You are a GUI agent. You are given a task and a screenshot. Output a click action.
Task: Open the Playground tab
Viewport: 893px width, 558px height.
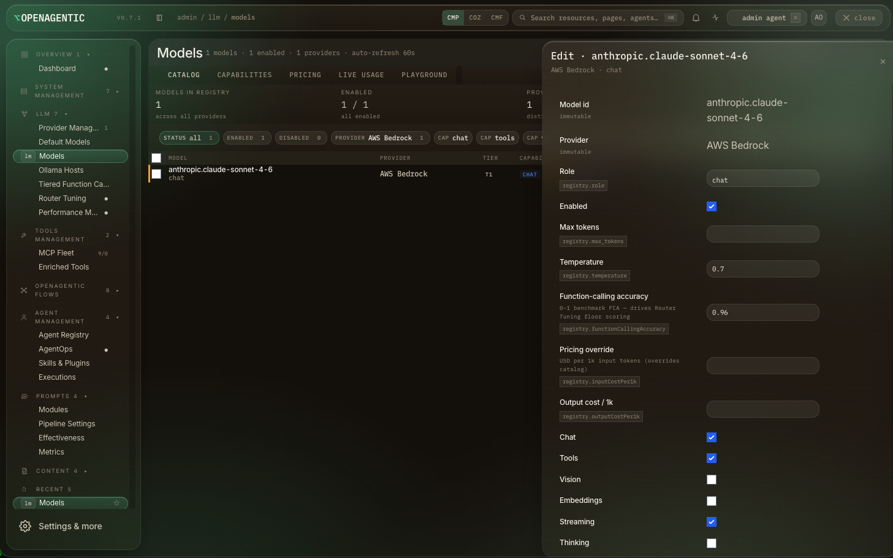424,75
